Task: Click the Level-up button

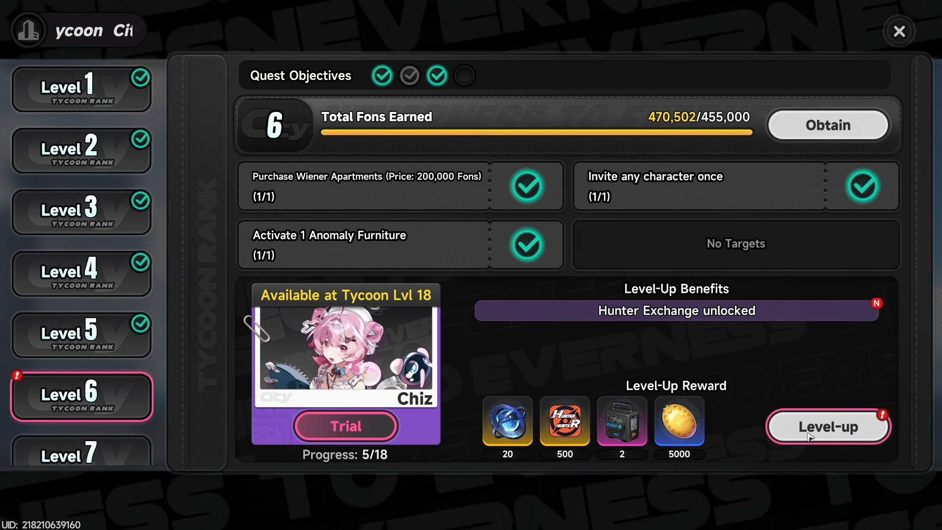Action: pos(828,427)
